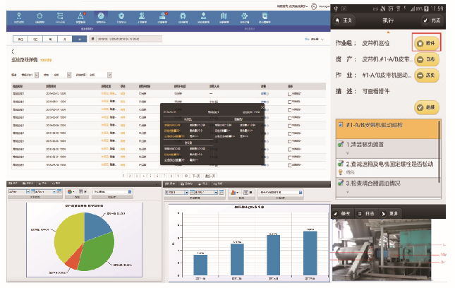The image size is (455, 288).
Task: Tap 主页 home icon in mobile header
Action: 346,22
